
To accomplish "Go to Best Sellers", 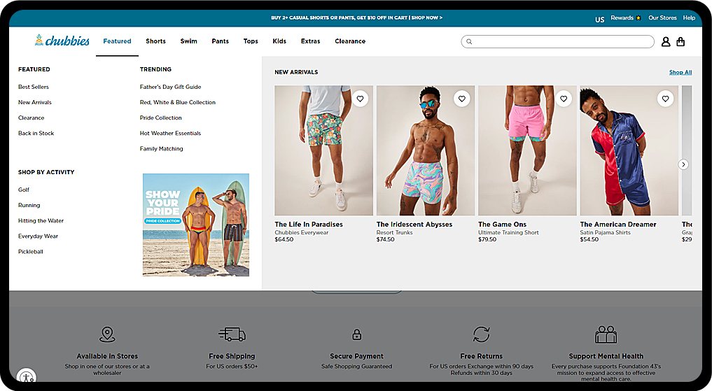I will pyautogui.click(x=34, y=87).
